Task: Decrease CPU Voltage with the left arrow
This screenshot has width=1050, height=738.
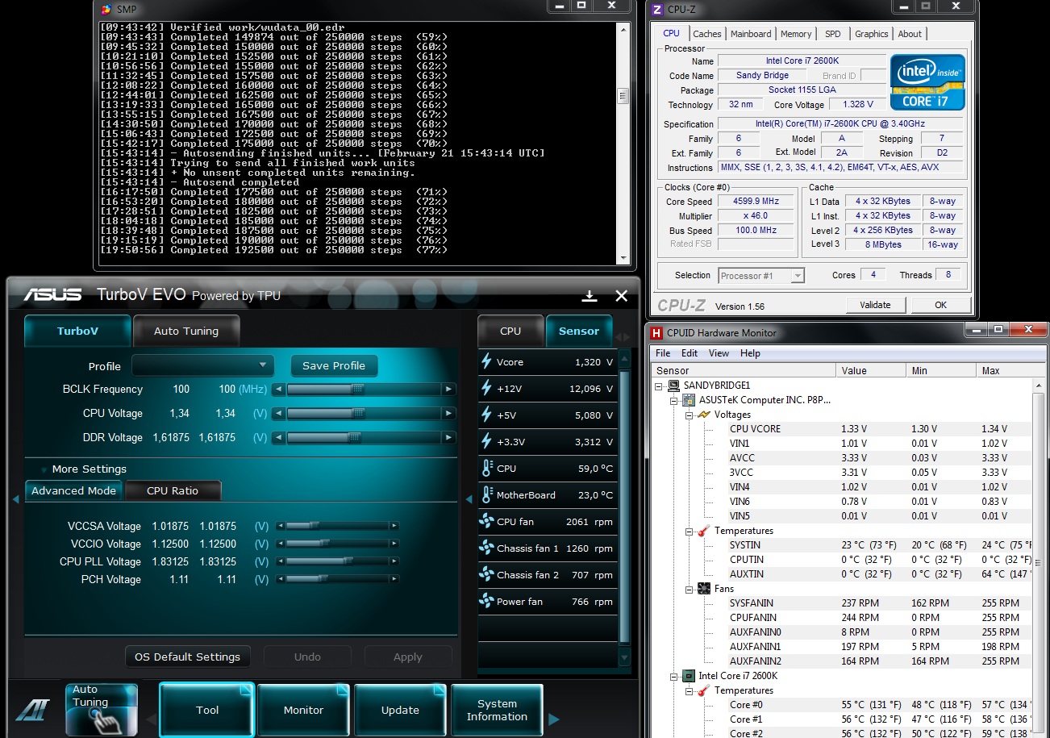Action: click(x=279, y=414)
